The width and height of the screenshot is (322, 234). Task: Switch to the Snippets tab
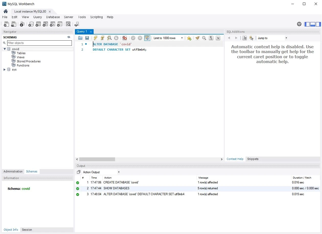[253, 159]
